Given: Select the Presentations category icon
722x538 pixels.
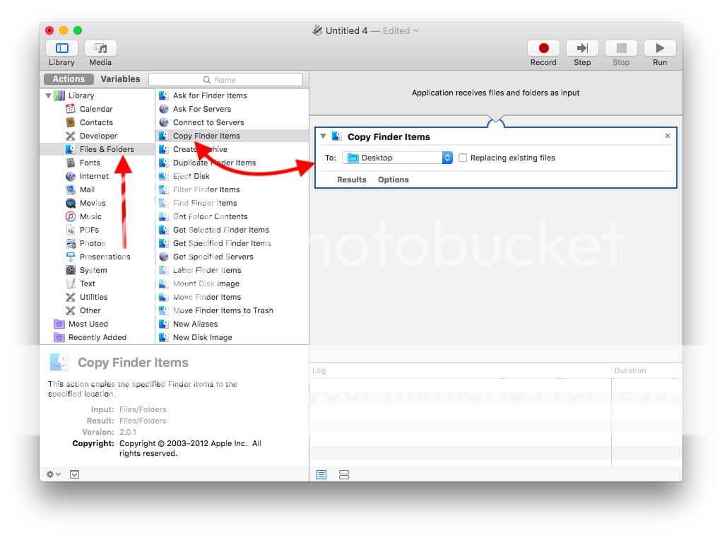Looking at the screenshot, I should (71, 257).
